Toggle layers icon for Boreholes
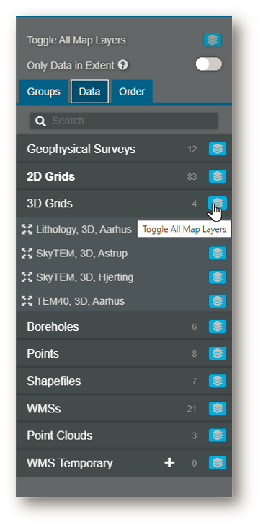The width and height of the screenshot is (263, 528). (218, 326)
